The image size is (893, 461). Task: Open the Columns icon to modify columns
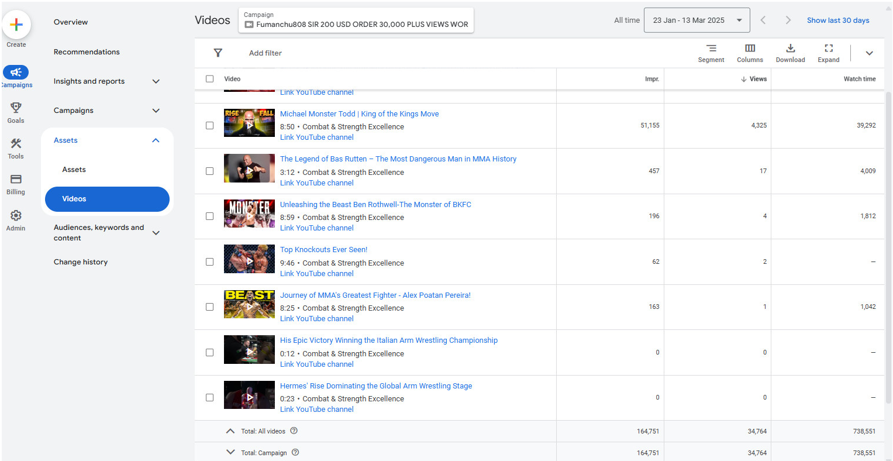coord(750,49)
